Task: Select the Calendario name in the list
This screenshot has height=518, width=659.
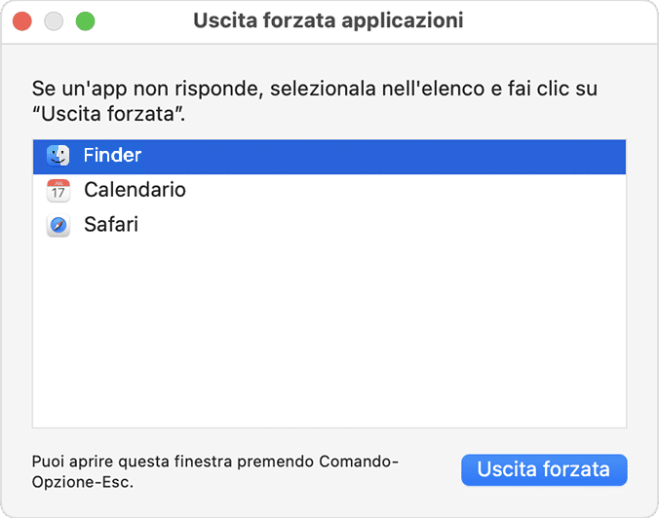Action: [x=135, y=191]
